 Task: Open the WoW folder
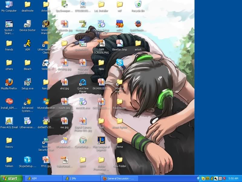(x=83, y=162)
